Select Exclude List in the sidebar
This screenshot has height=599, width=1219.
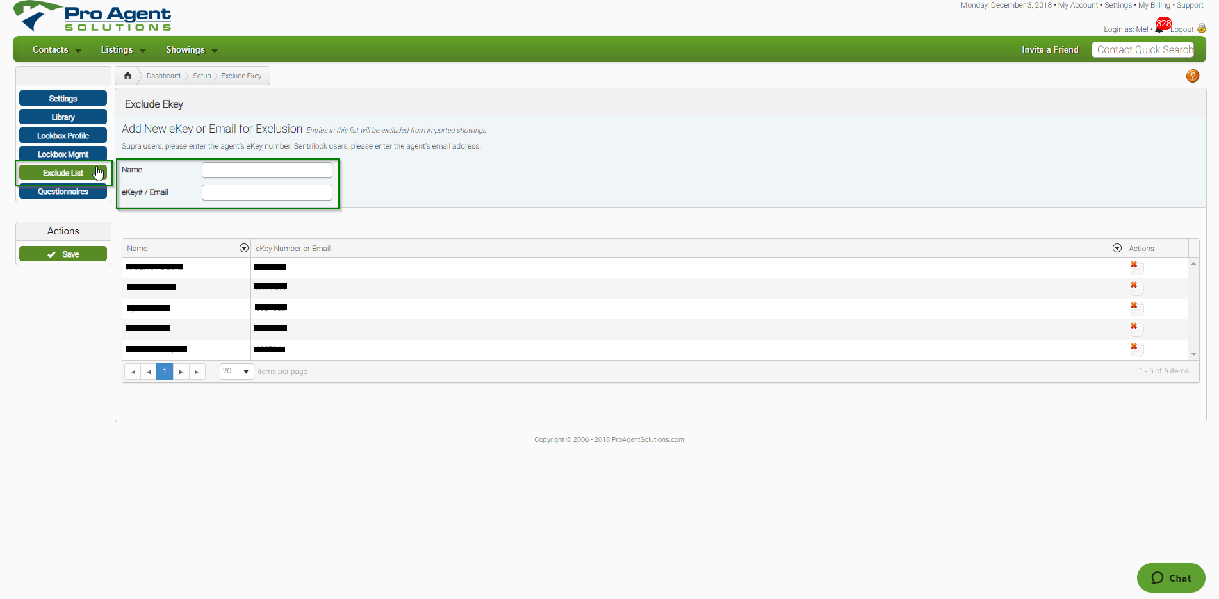[x=63, y=173]
